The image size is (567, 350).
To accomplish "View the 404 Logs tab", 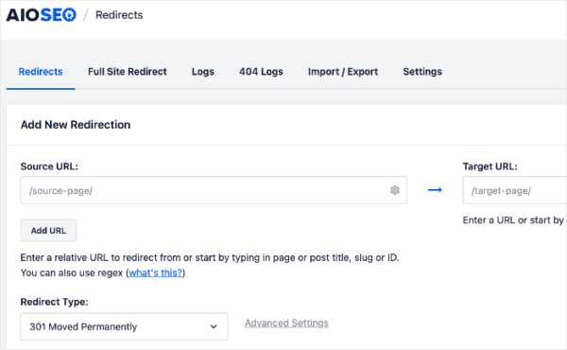I will [x=261, y=72].
